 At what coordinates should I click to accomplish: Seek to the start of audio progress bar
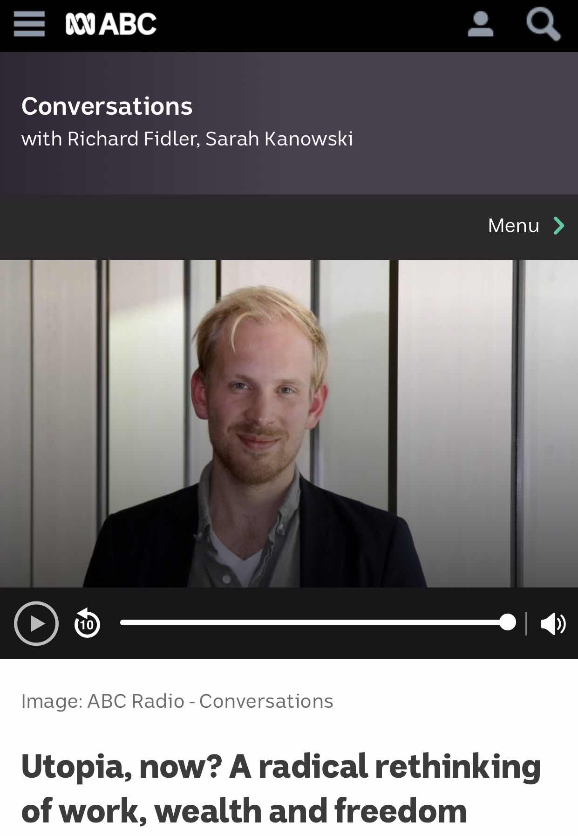tap(122, 622)
